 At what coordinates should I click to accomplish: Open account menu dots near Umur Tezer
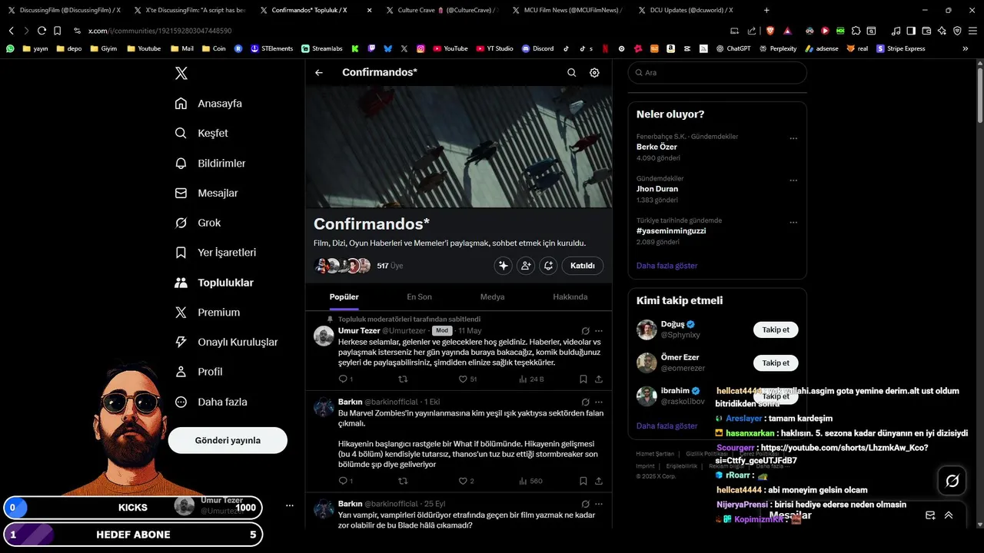point(290,505)
